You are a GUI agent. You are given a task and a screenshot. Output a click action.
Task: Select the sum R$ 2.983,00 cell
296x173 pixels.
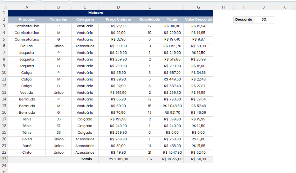pos(118,159)
